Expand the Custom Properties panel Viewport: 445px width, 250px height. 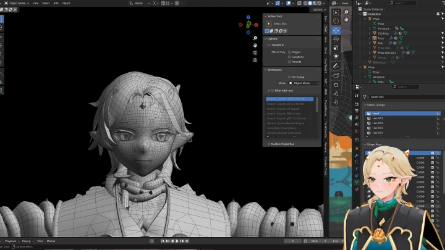pos(269,144)
